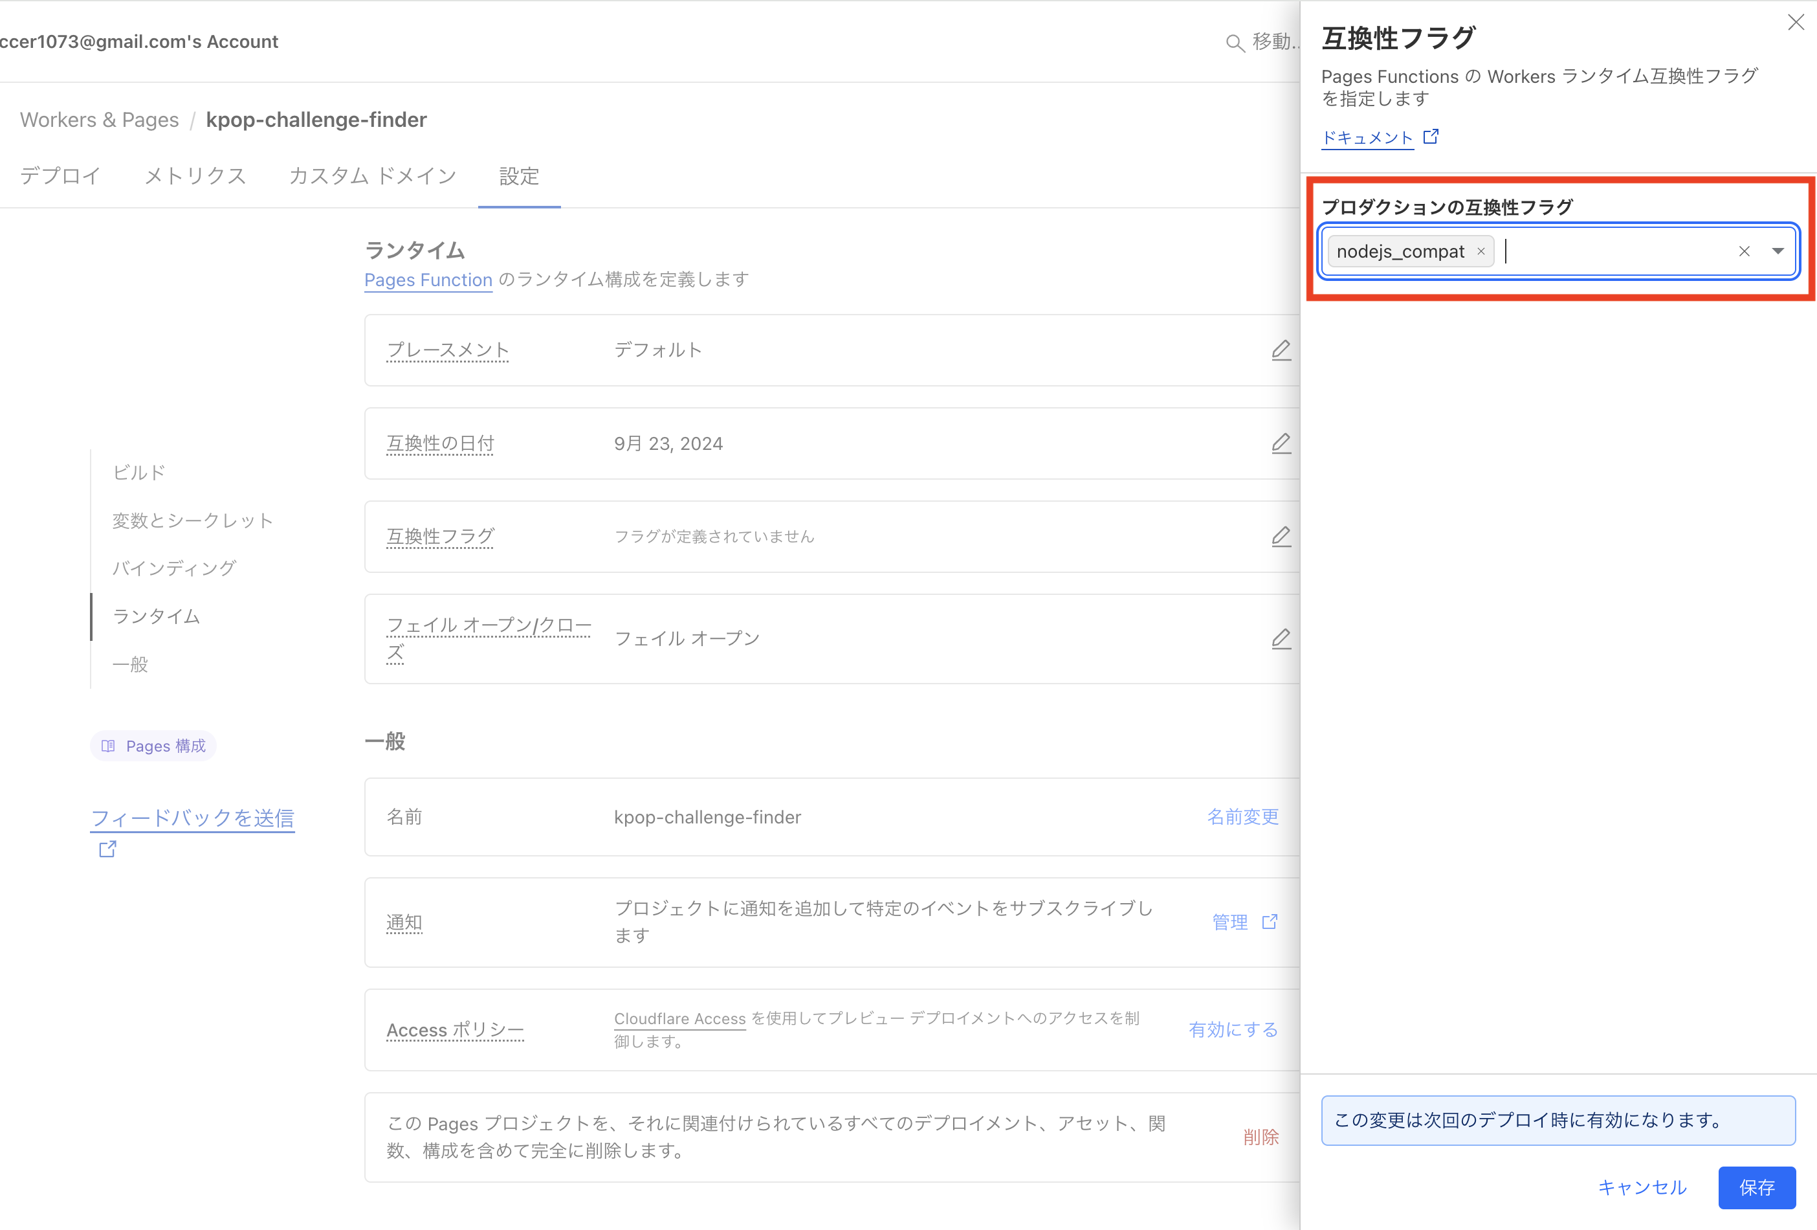Save changes with the 保存 button

(1756, 1188)
